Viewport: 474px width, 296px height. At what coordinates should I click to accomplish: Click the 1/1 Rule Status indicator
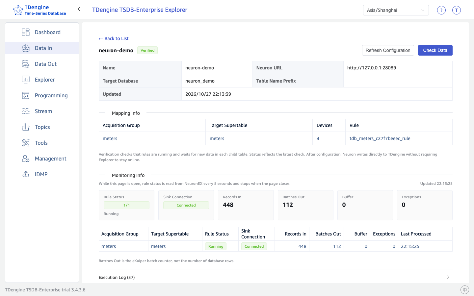pos(126,205)
